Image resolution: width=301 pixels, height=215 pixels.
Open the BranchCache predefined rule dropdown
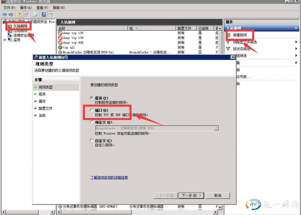216,128
